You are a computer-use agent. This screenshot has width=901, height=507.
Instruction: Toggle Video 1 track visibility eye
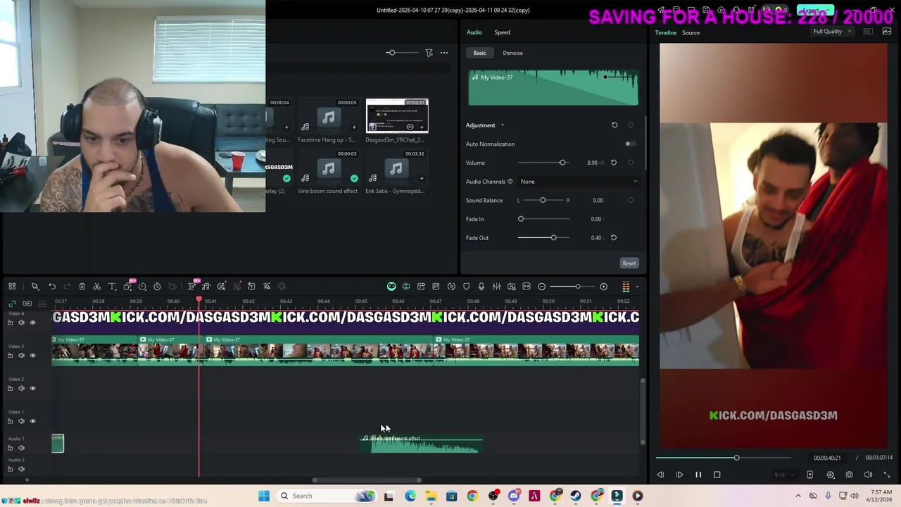[32, 421]
